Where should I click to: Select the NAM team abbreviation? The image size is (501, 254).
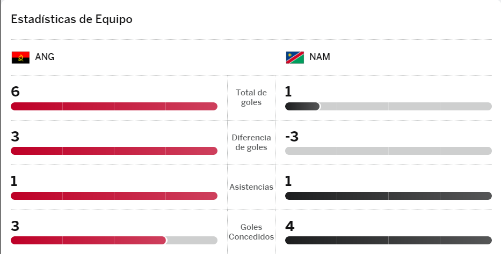[320, 57]
